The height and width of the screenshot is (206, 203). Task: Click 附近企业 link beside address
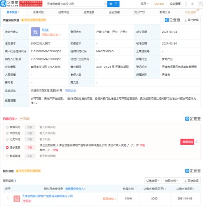click(x=71, y=90)
